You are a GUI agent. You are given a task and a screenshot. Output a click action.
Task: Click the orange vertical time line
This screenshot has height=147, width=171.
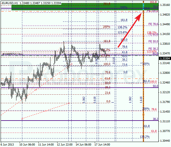tap(143, 71)
